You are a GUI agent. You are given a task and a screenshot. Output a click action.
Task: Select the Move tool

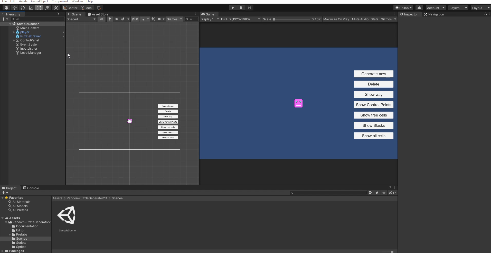(14, 8)
